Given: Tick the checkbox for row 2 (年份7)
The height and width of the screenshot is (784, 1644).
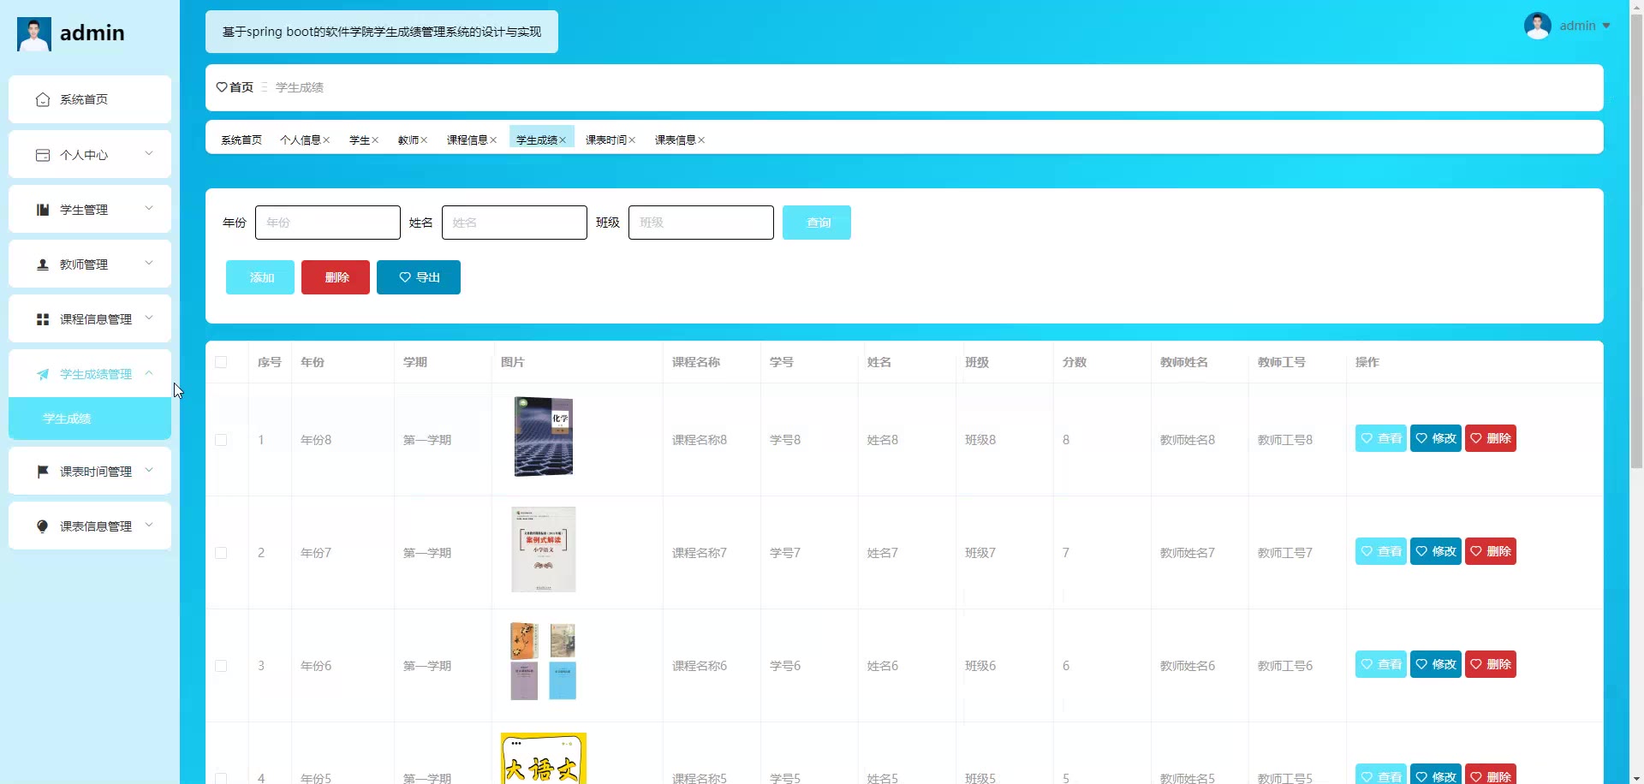Looking at the screenshot, I should (x=221, y=553).
